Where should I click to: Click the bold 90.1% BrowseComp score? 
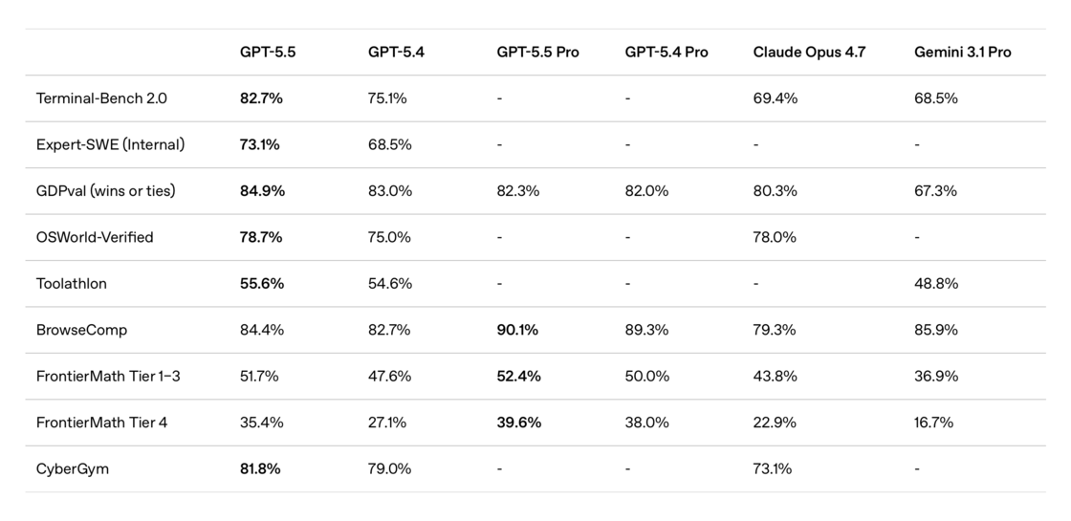[x=517, y=330]
